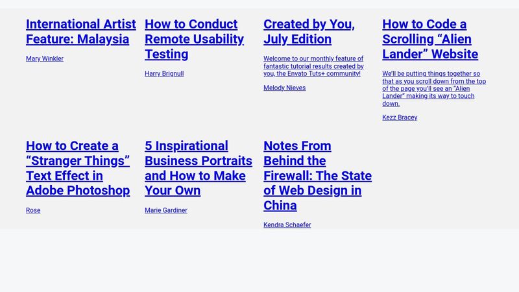Open 5 Inspirational Business Portraits article

198,168
